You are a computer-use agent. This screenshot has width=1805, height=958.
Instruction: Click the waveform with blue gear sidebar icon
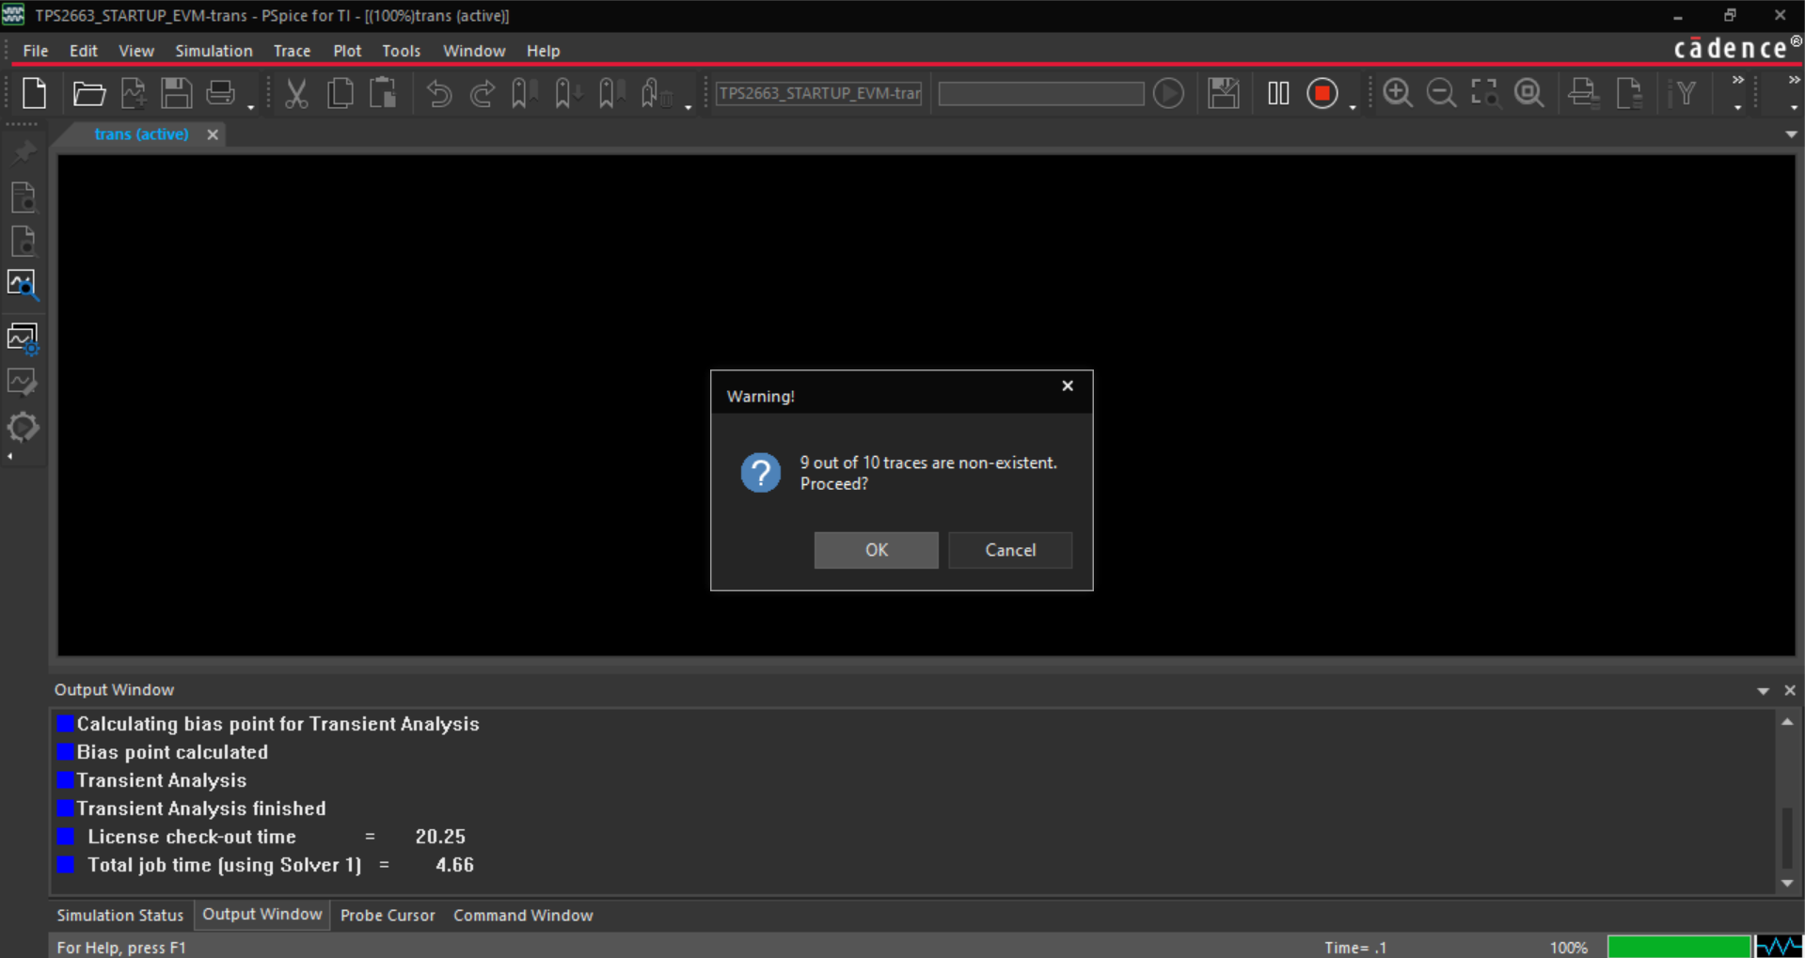tap(24, 338)
